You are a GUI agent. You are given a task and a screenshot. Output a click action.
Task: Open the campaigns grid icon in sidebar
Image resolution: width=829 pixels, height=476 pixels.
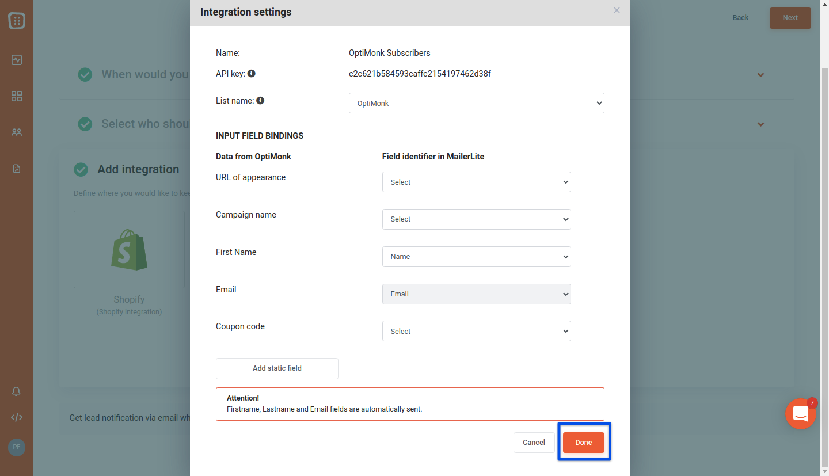17,96
